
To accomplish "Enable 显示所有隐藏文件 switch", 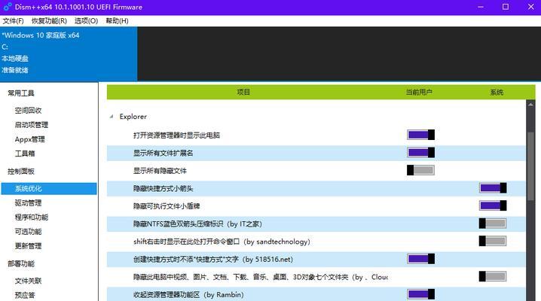I will coord(420,170).
